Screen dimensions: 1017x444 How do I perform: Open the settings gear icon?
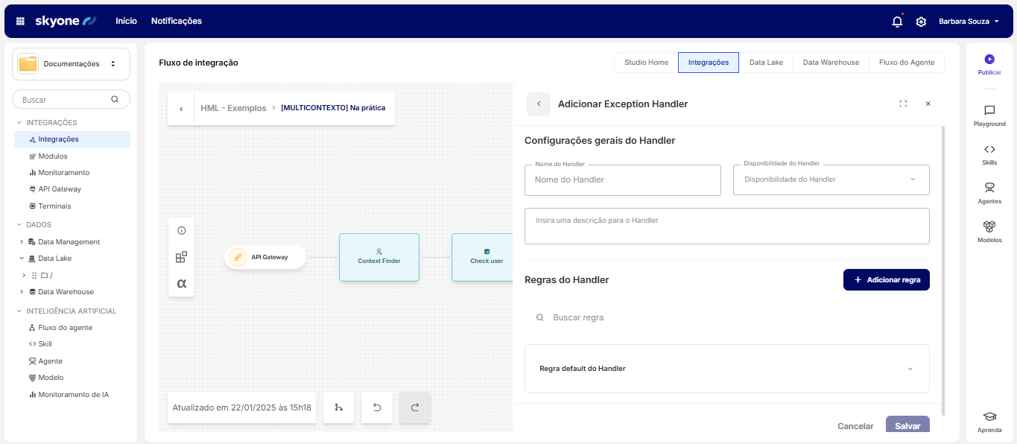(x=921, y=22)
